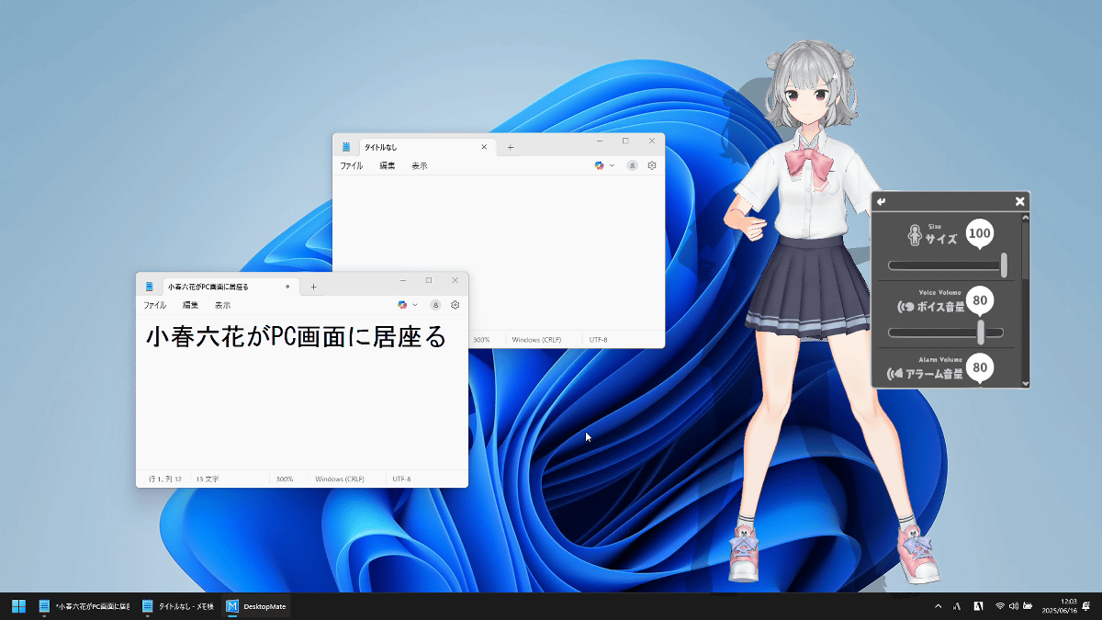Open 表示 menu in front Notepad window
The height and width of the screenshot is (620, 1102).
pyautogui.click(x=222, y=305)
